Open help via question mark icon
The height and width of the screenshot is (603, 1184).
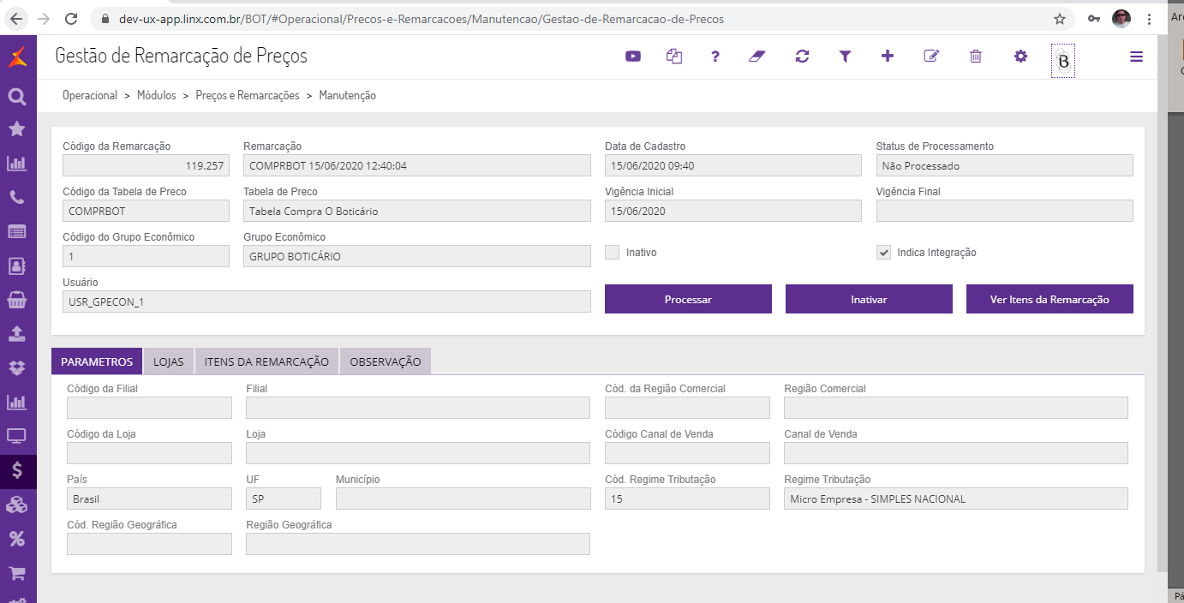click(715, 57)
